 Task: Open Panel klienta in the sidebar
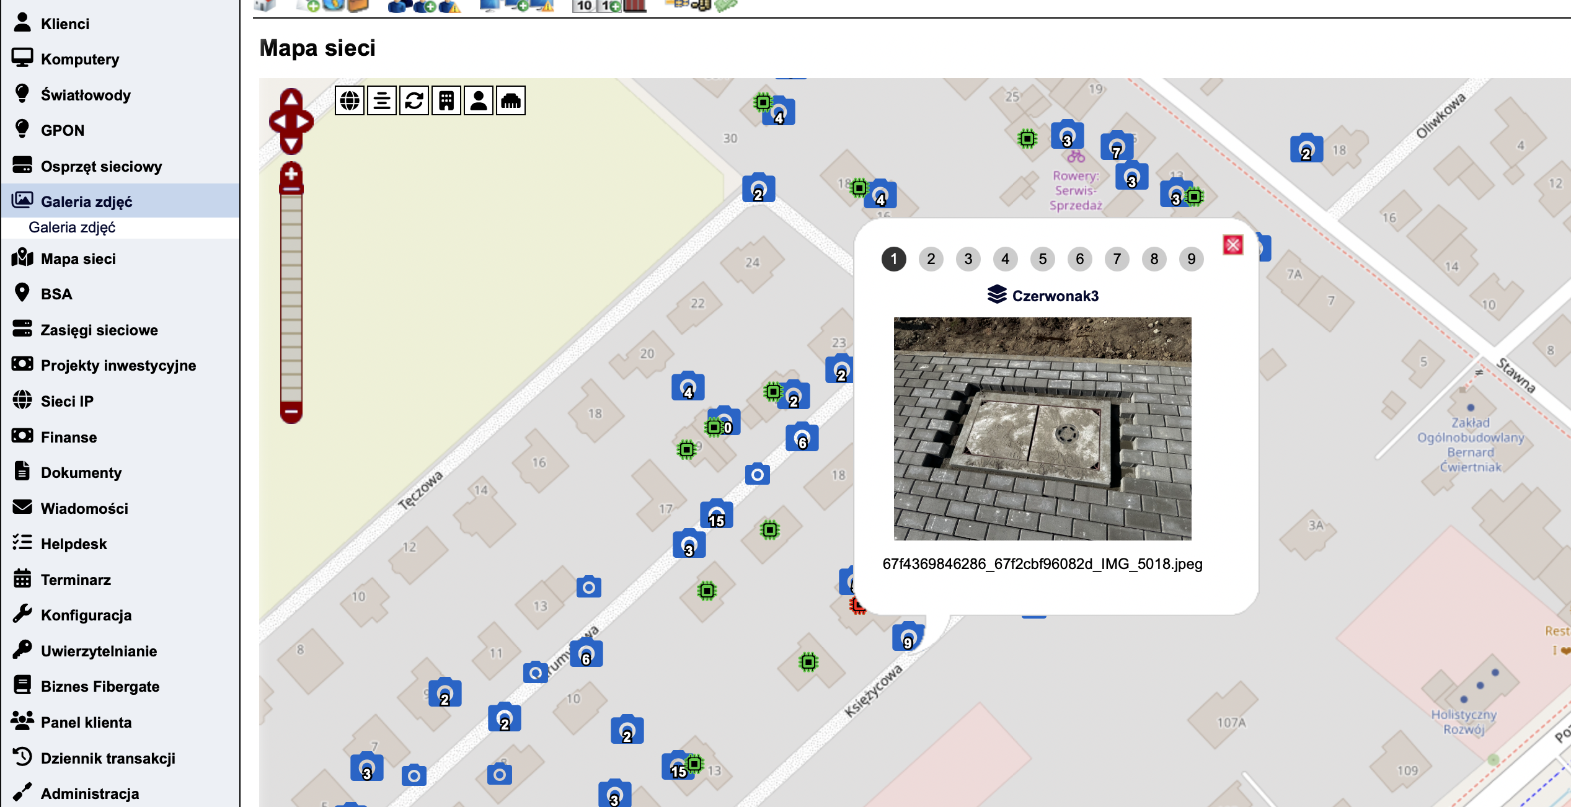point(120,722)
